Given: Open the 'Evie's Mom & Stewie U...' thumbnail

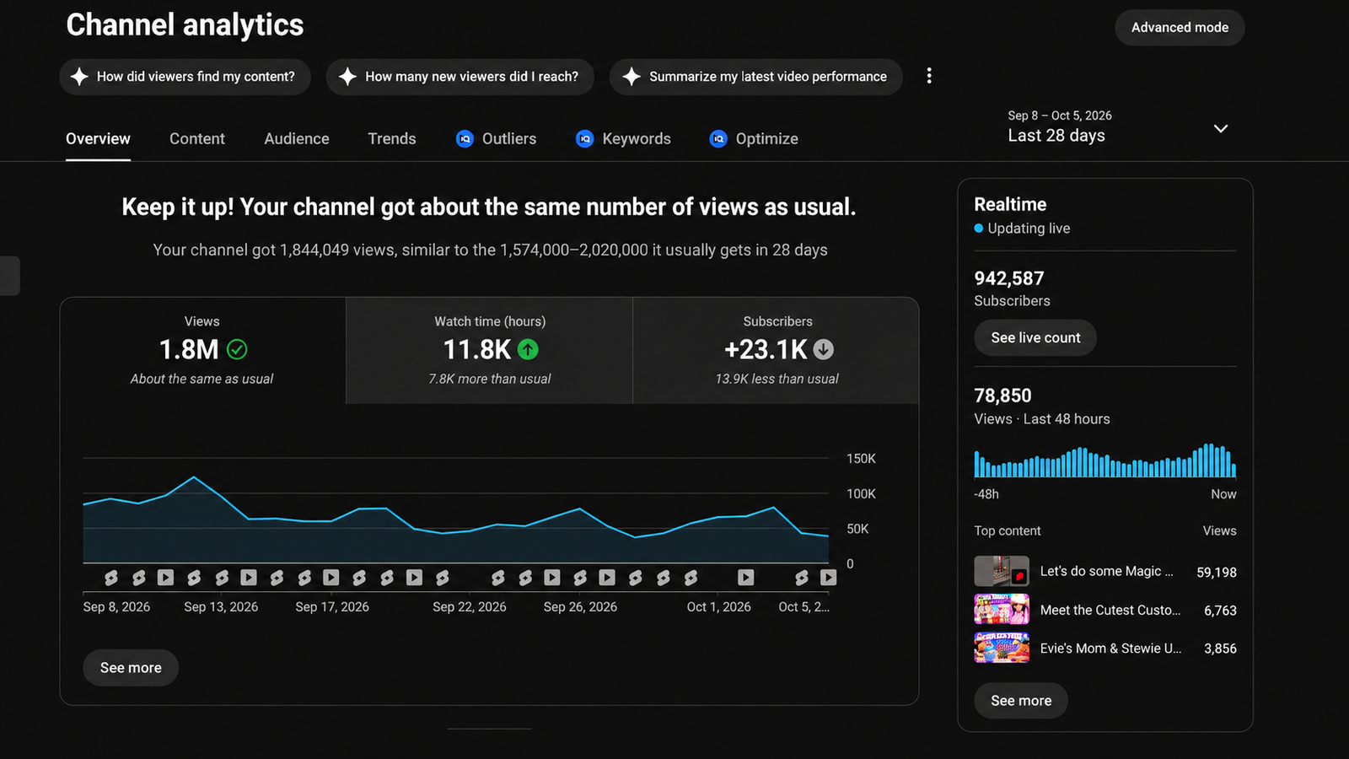Looking at the screenshot, I should (x=1002, y=648).
